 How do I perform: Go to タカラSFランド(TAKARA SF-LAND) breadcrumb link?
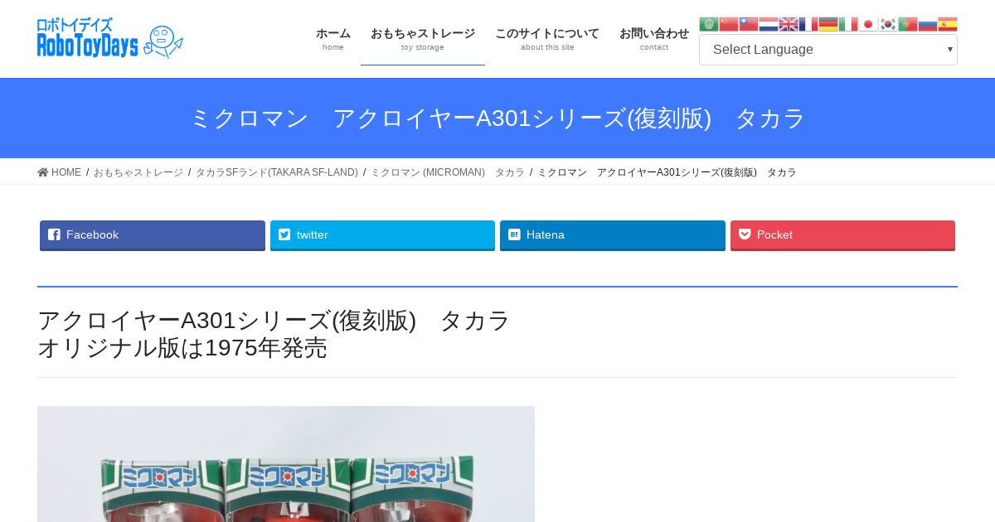277,172
